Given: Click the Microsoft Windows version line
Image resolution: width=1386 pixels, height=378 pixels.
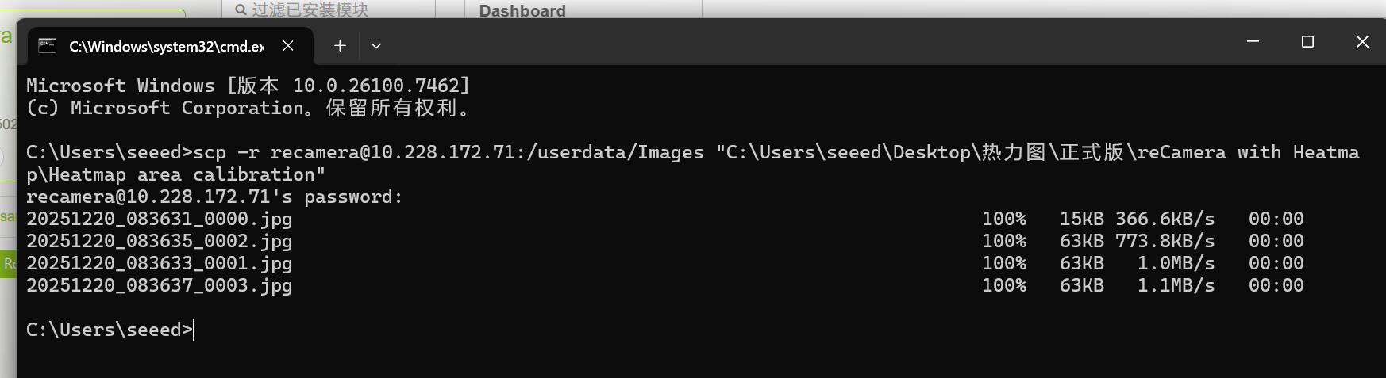Looking at the screenshot, I should (248, 86).
